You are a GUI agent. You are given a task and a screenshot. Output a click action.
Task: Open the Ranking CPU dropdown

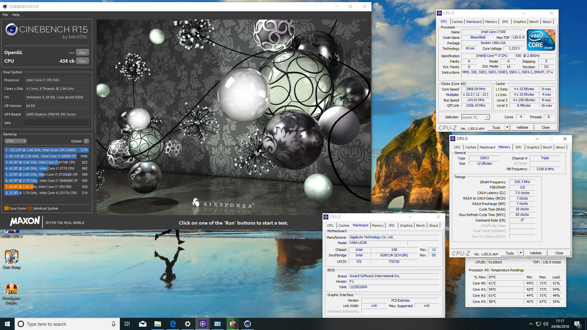click(16, 141)
